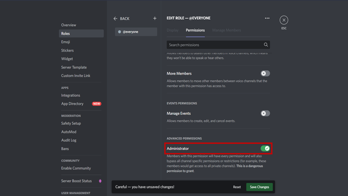
Task: Toggle the Move Members permission
Action: (265, 73)
